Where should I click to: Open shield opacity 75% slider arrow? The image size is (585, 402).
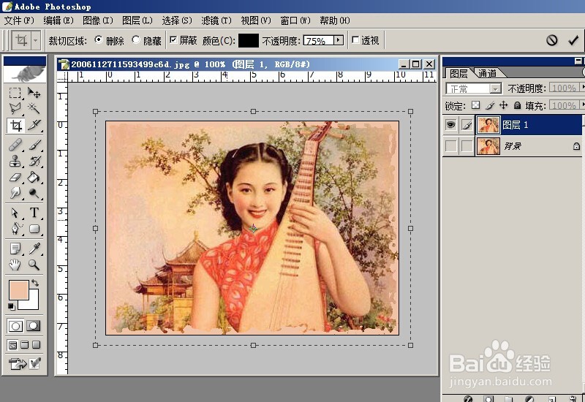pos(339,40)
